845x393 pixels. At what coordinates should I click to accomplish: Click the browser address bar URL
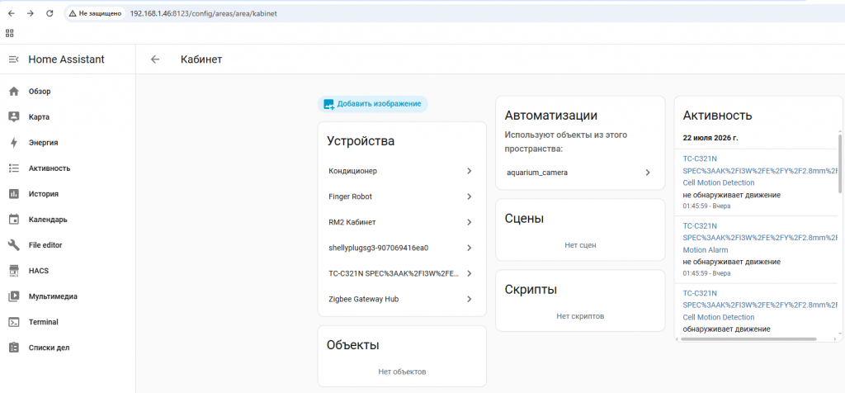pos(203,13)
